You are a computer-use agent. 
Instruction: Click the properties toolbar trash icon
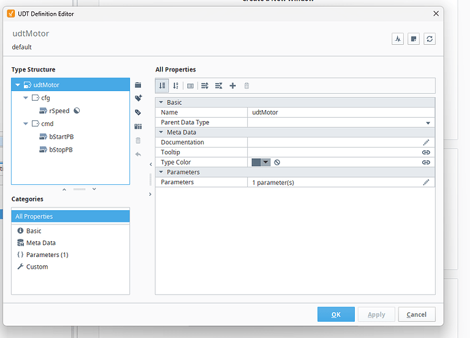(247, 86)
